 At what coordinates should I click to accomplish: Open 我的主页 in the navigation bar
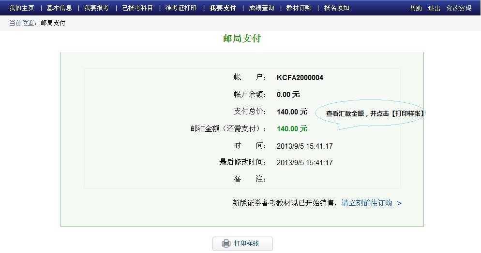[21, 8]
